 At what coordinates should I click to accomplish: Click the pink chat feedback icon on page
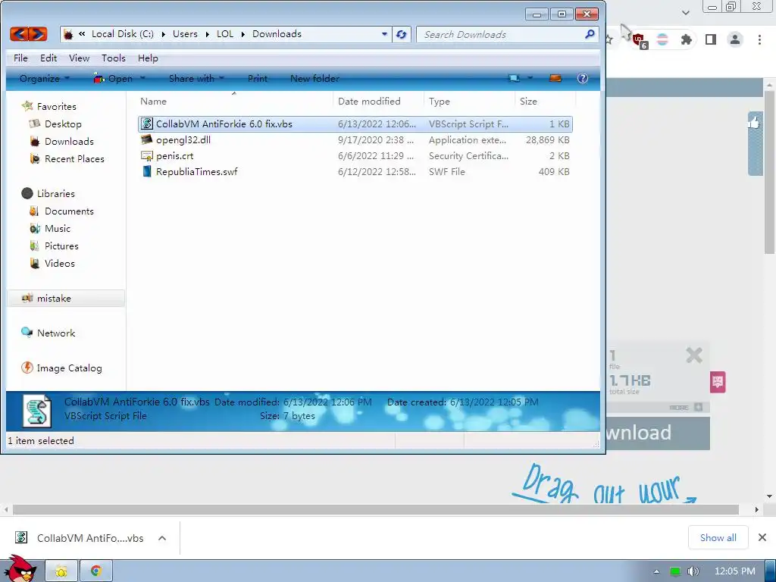click(x=718, y=382)
